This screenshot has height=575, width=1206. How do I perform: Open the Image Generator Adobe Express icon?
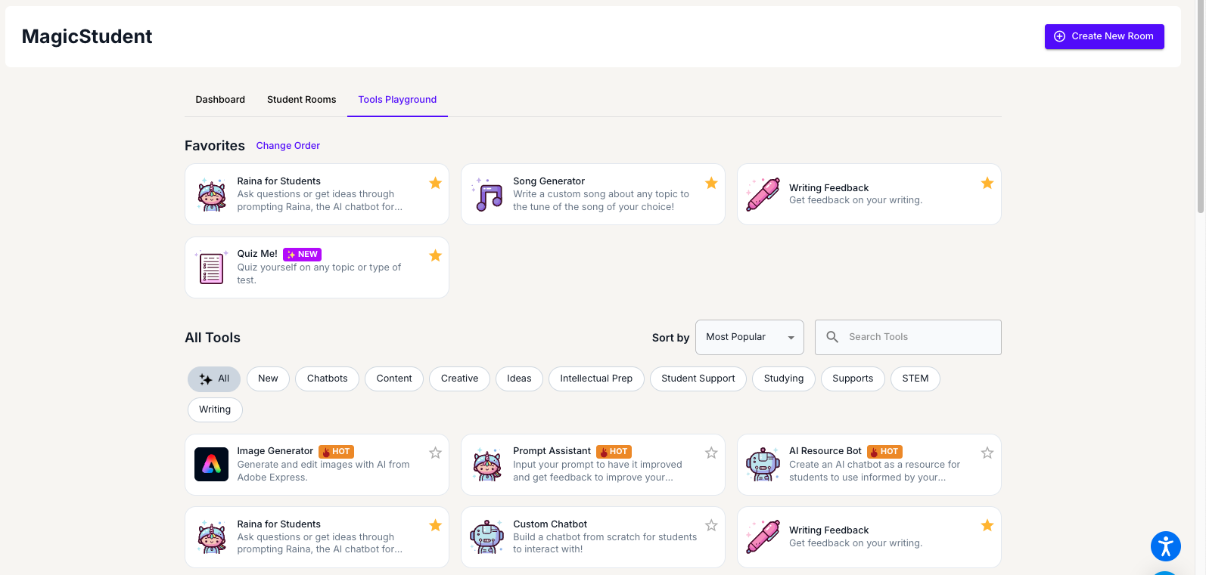pyautogui.click(x=211, y=465)
